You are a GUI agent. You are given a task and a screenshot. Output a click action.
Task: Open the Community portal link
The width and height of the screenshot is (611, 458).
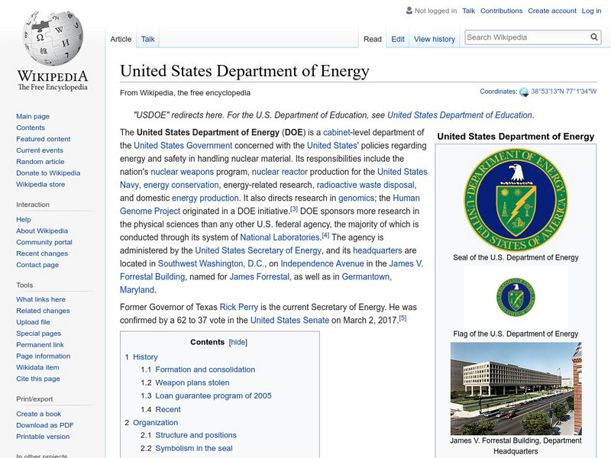click(44, 242)
